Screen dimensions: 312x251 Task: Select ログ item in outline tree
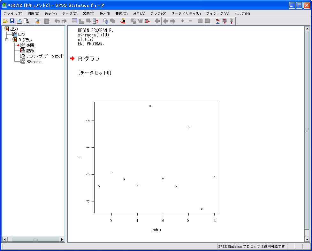[21, 35]
